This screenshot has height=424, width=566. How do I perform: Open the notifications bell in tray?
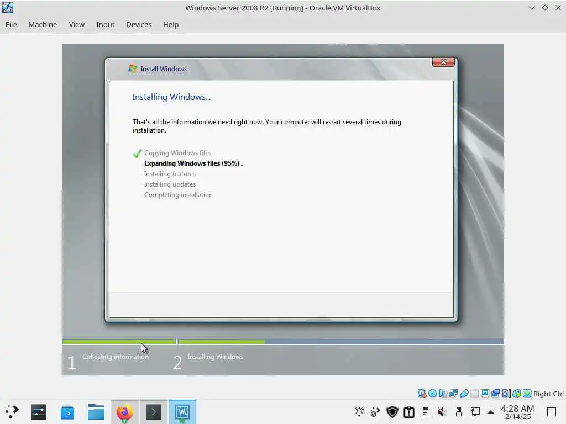[x=359, y=412]
